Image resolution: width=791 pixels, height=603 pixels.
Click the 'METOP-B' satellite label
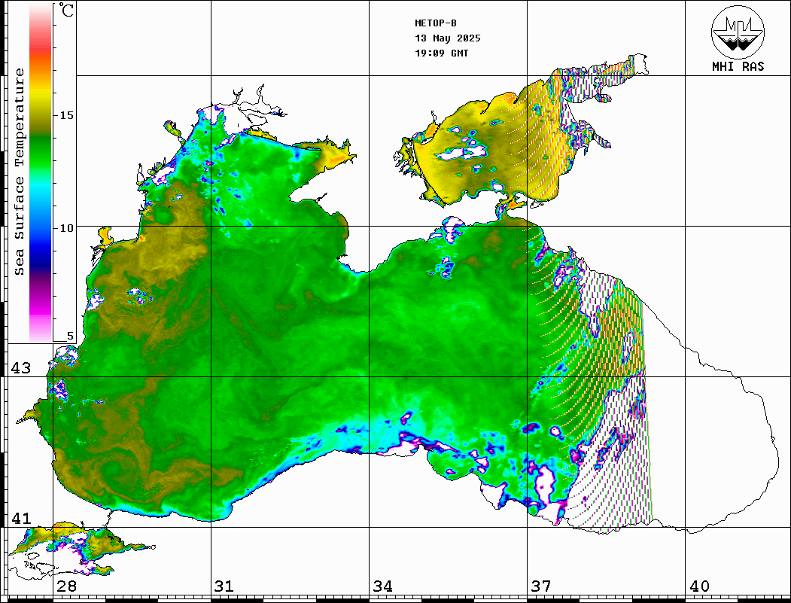(435, 23)
